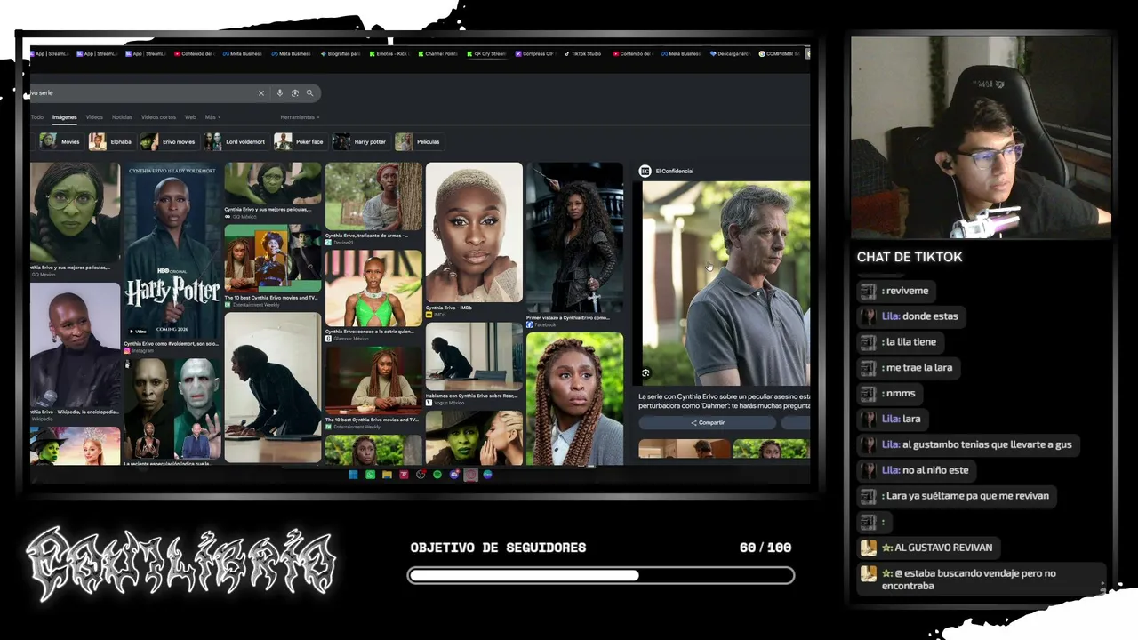1138x640 pixels.
Task: Switch to the Cry Stream browser tab
Action: point(486,53)
